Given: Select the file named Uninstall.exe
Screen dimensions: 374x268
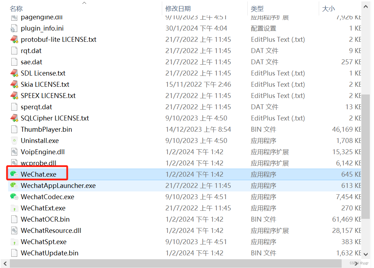Looking at the screenshot, I should pos(40,140).
